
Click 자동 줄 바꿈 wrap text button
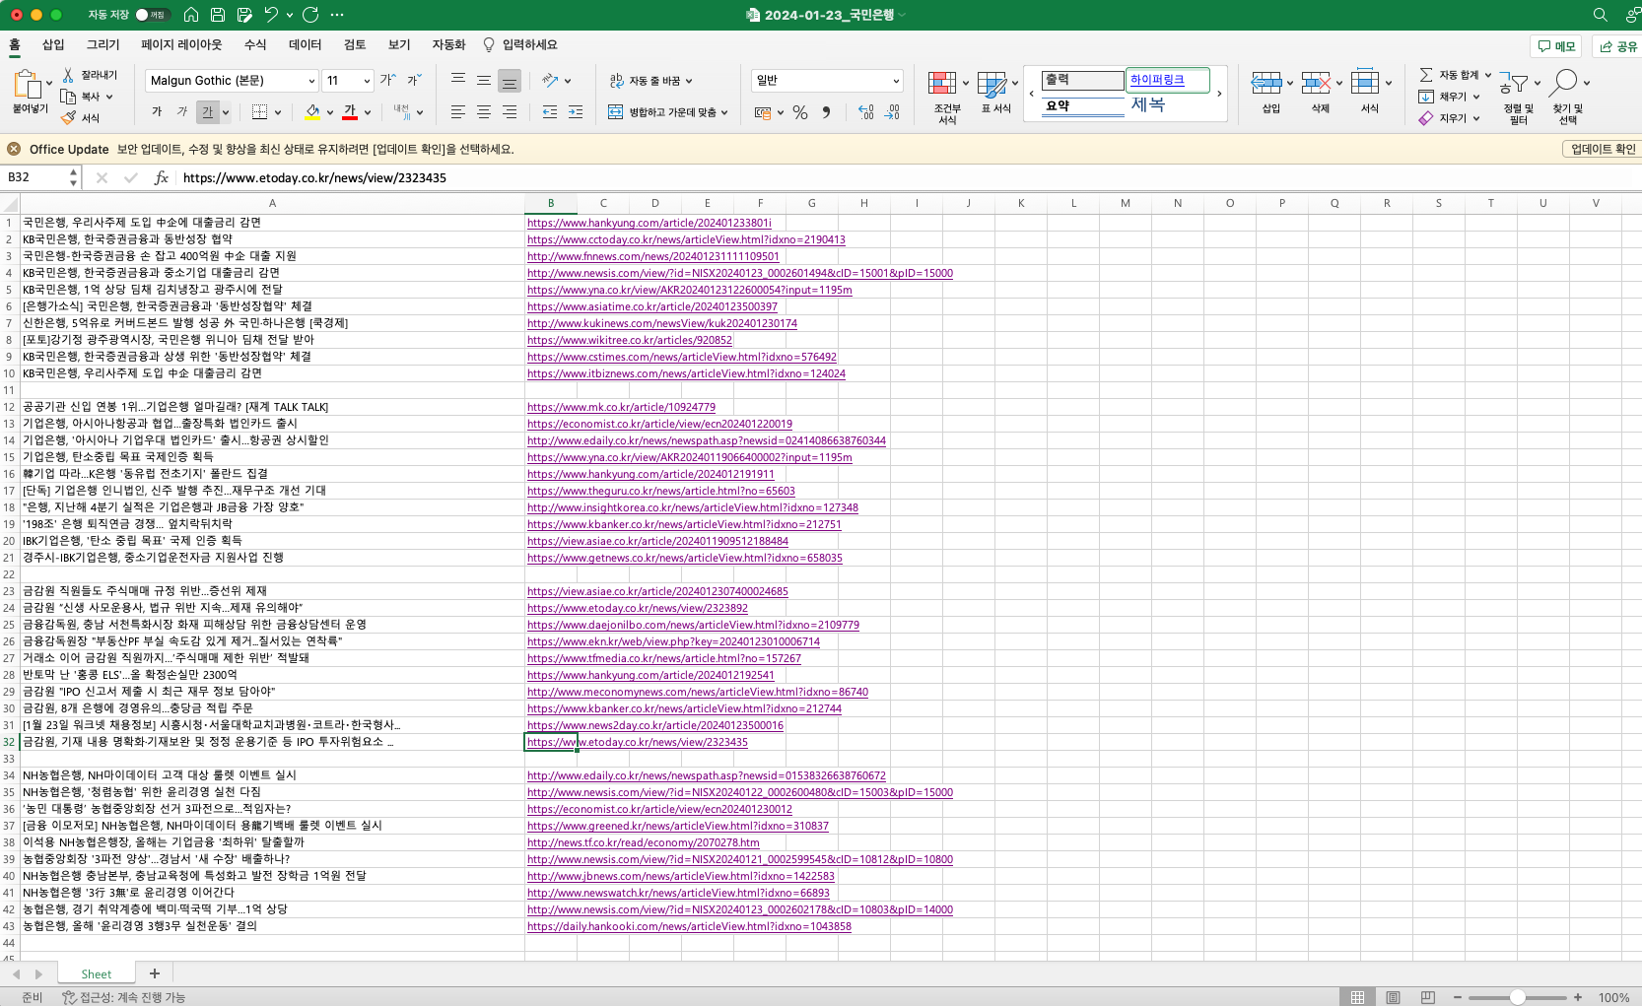tap(650, 81)
